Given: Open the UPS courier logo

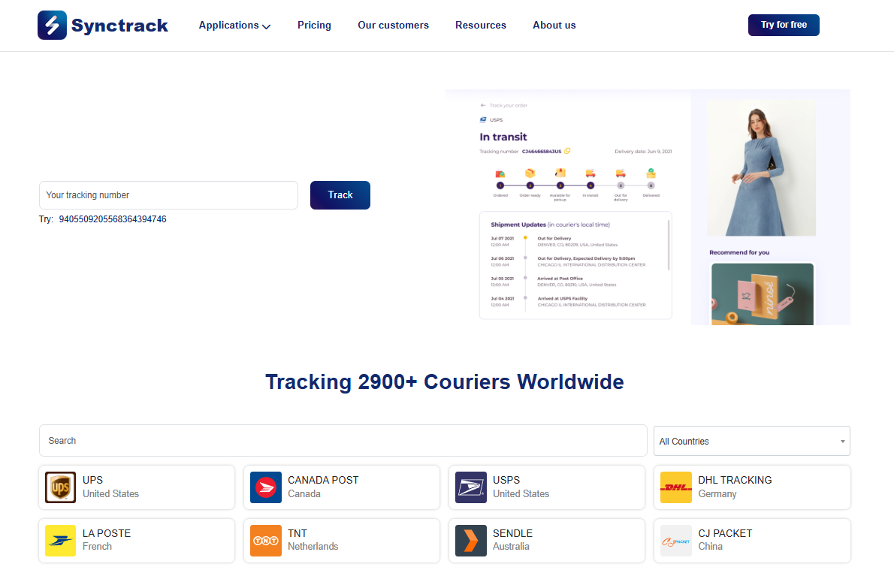Looking at the screenshot, I should [x=60, y=487].
